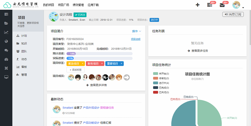Screen dimensions: 251x126
Task: Click the 设计流程 project avatar
Action: [x=54, y=17]
